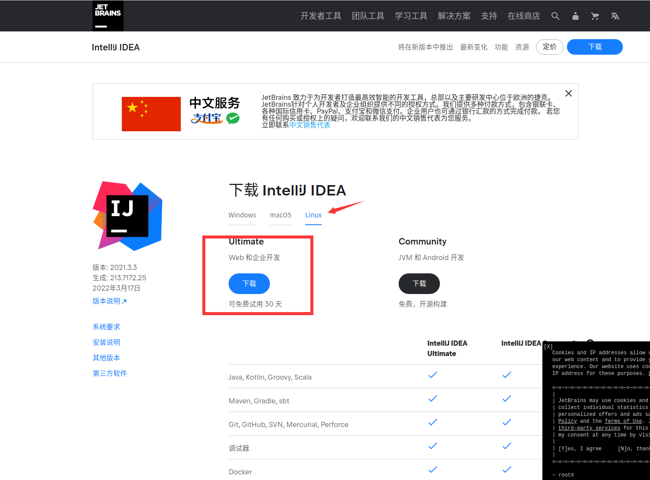650x480 pixels.
Task: Open 解决方案 menu
Action: tap(454, 16)
